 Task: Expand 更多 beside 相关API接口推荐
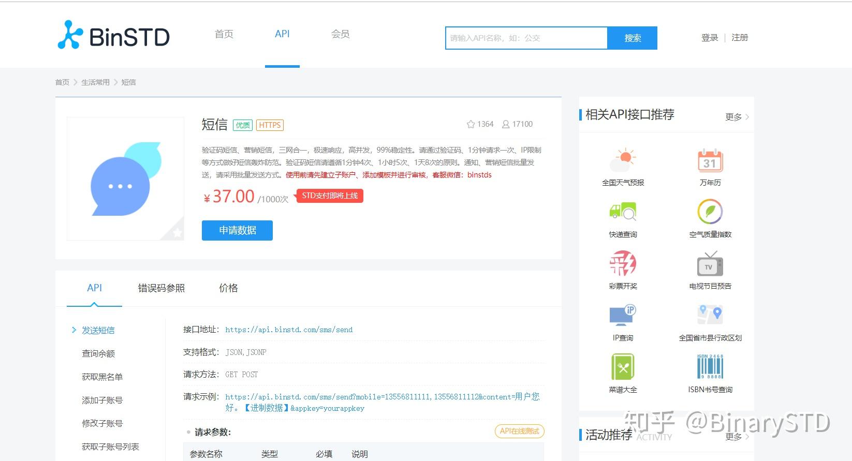click(737, 117)
